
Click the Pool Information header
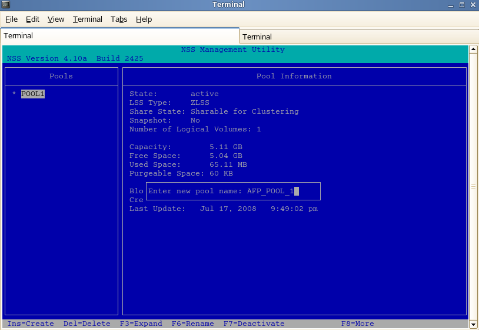tap(294, 76)
